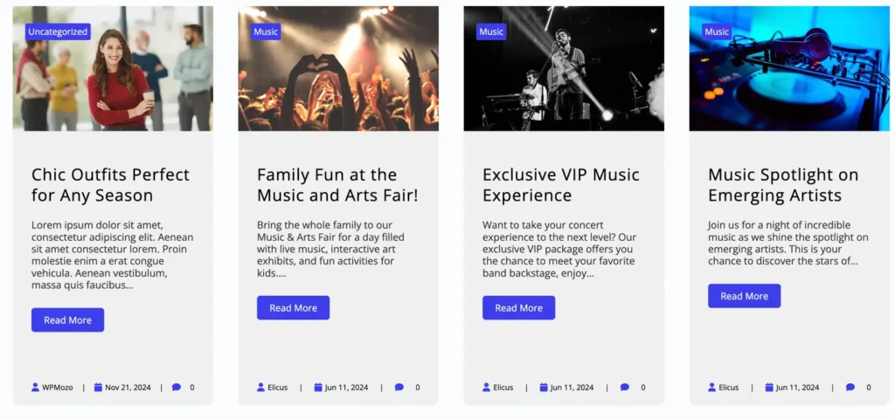
Task: Click comment bubble icon on Family Fun card
Action: 399,388
